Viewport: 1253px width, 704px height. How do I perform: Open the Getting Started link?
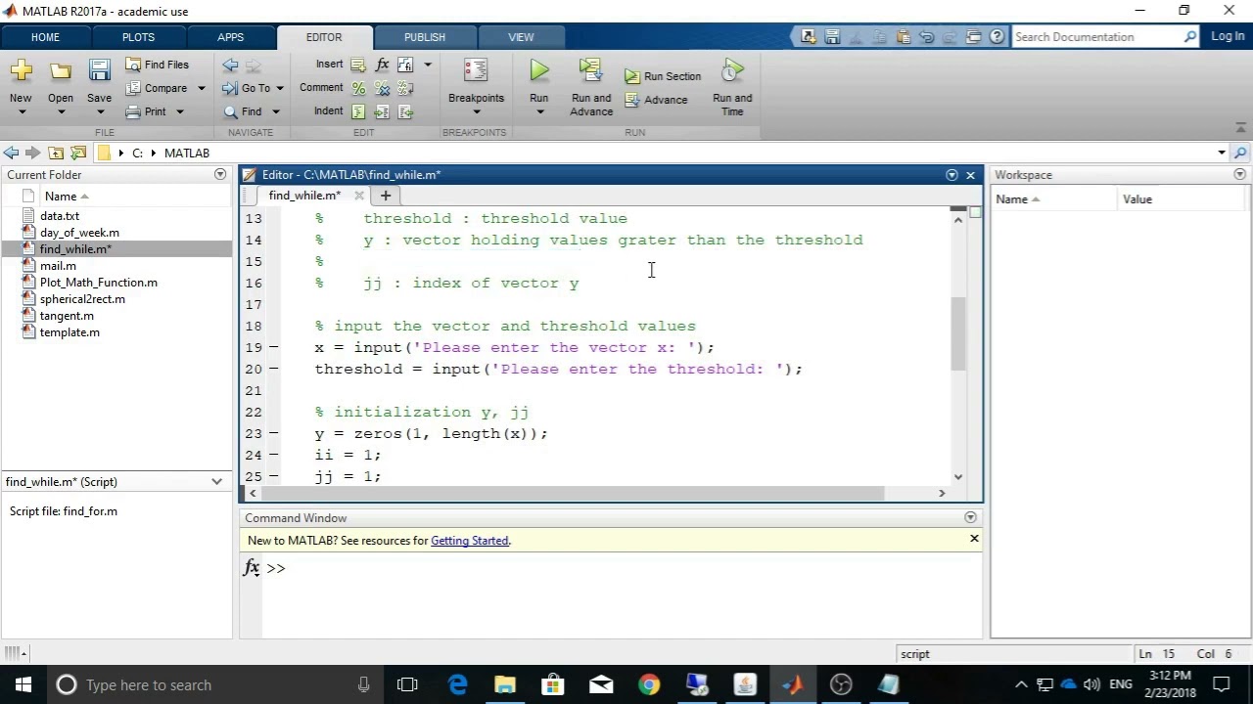[x=469, y=541]
